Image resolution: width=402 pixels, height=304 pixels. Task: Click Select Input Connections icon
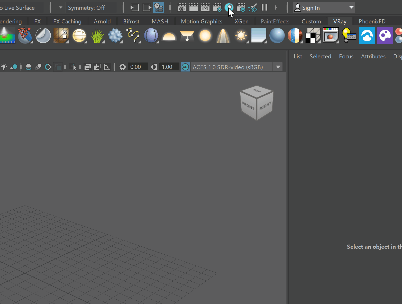(134, 8)
